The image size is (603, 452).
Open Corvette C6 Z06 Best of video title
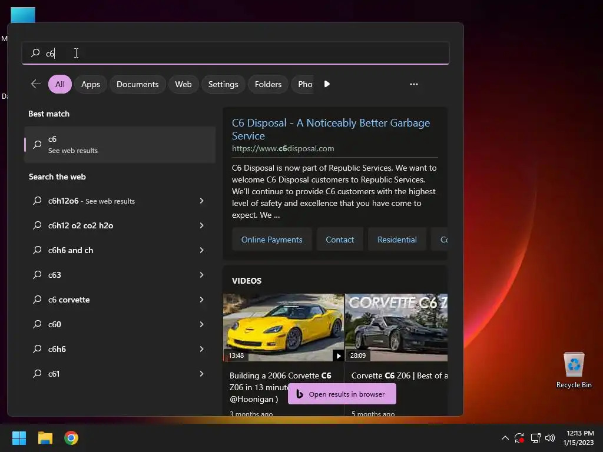click(399, 375)
